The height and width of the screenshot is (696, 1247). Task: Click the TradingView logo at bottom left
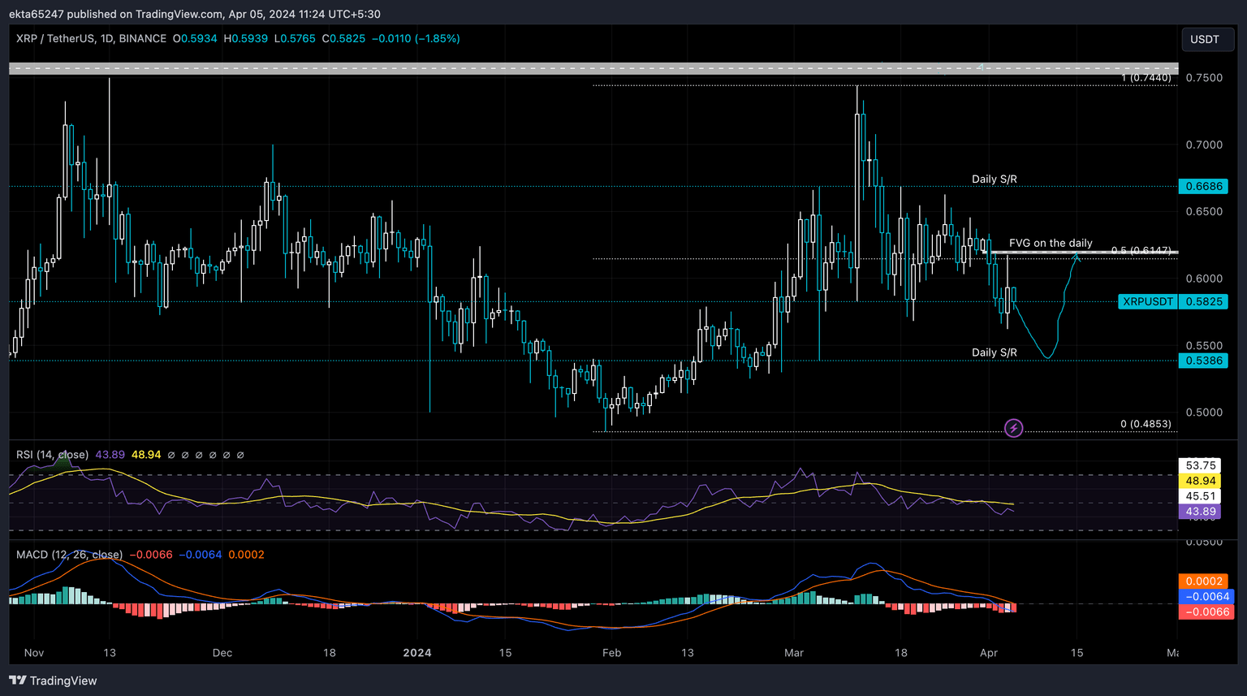(x=53, y=681)
